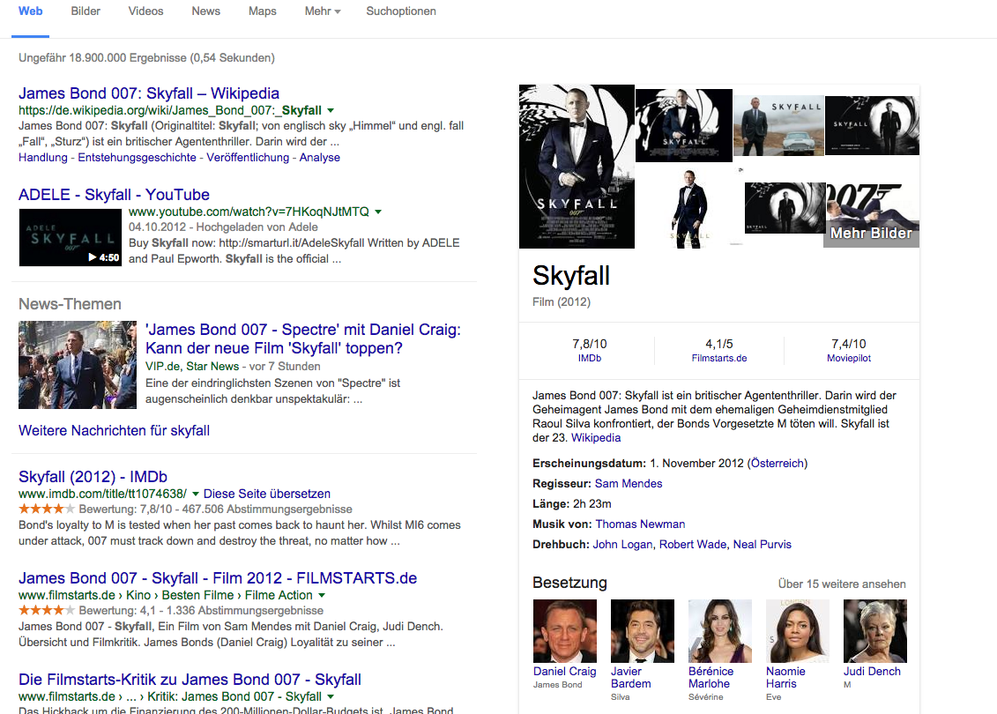Open the Maps tab

tap(262, 11)
